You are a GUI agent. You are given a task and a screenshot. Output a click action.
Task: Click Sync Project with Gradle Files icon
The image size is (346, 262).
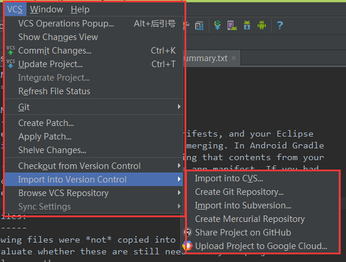coord(218,25)
